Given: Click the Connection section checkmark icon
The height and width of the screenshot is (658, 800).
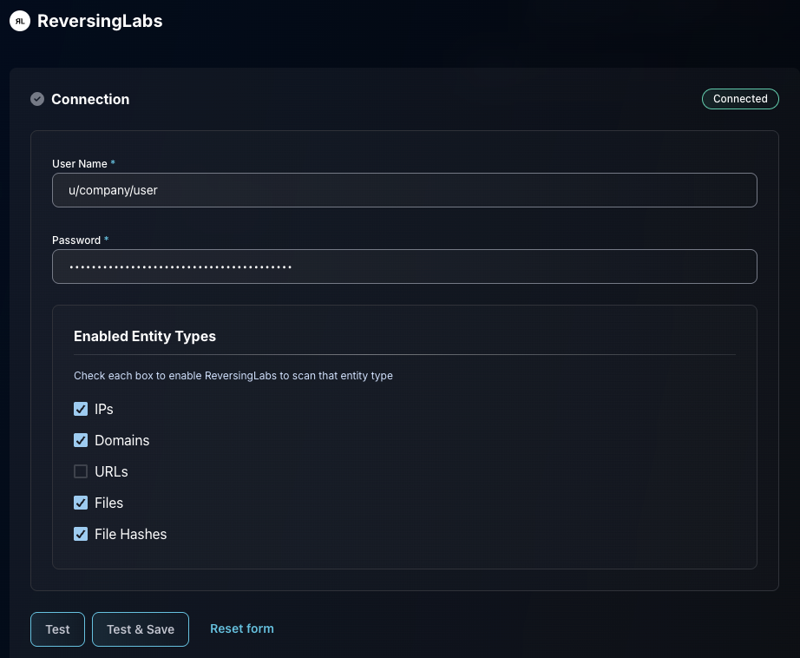Looking at the screenshot, I should click(x=37, y=99).
